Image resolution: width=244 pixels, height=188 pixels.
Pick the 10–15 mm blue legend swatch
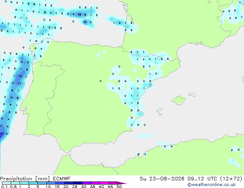pyautogui.click(x=51, y=183)
